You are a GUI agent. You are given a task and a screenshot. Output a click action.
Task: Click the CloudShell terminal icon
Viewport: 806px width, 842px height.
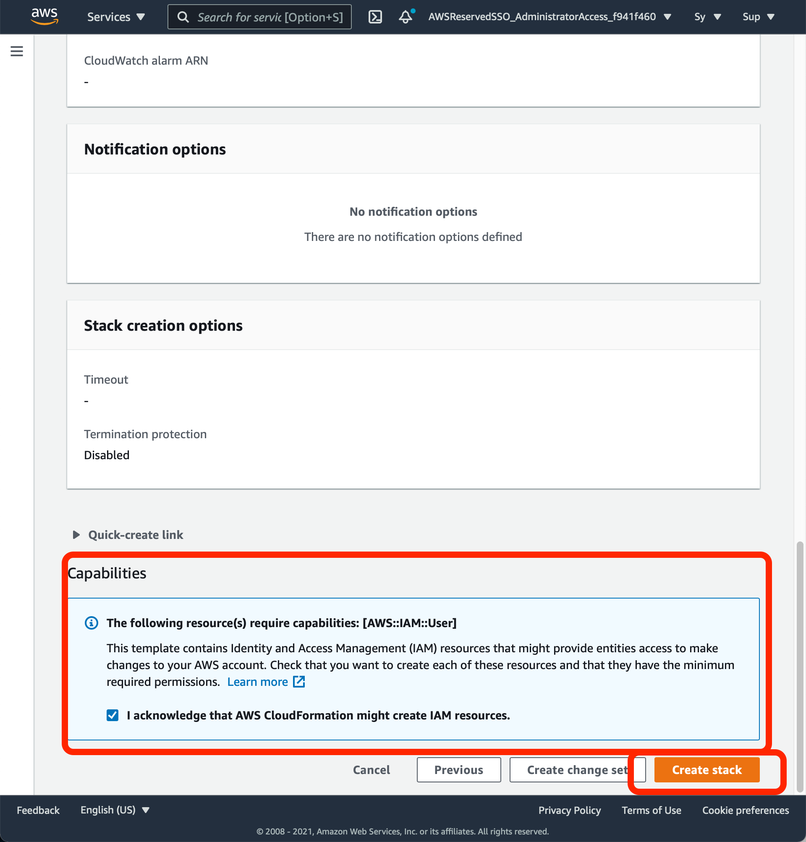pos(376,16)
